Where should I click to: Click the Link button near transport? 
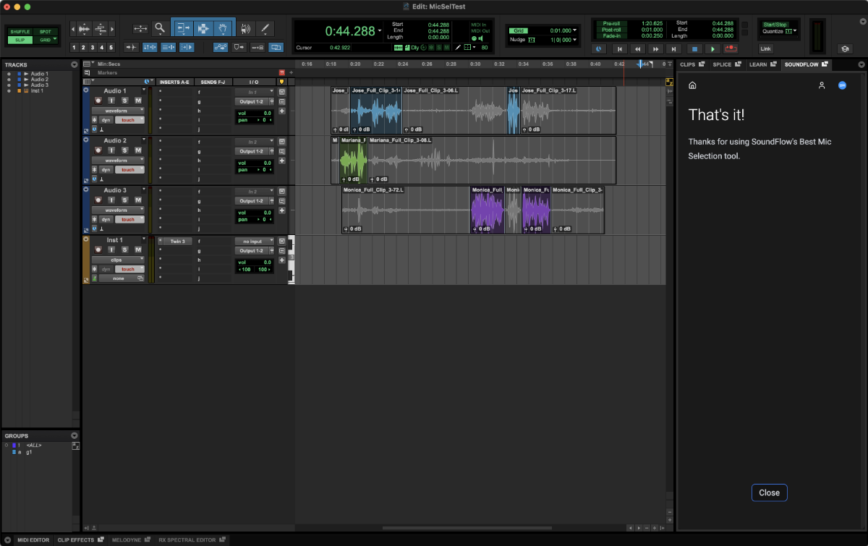tap(765, 48)
